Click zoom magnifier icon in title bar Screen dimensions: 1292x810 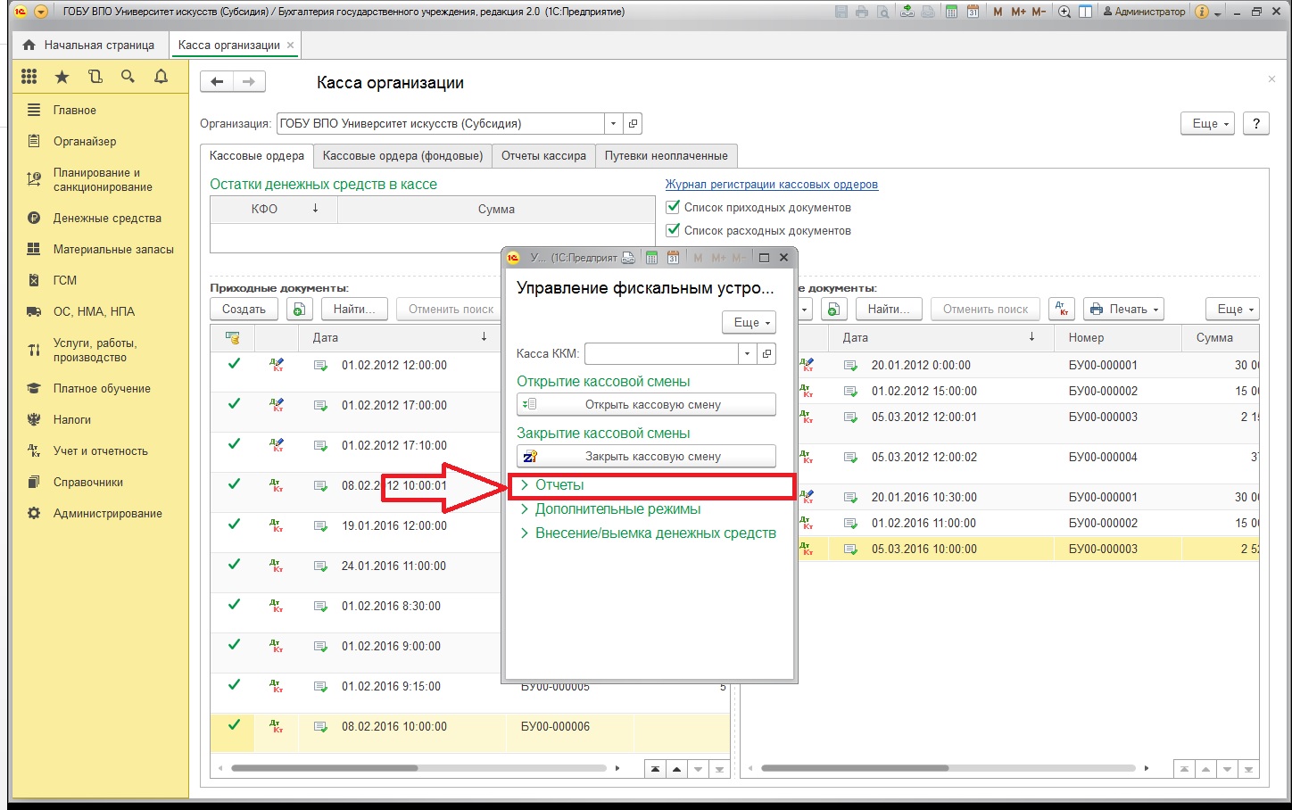tap(1064, 12)
